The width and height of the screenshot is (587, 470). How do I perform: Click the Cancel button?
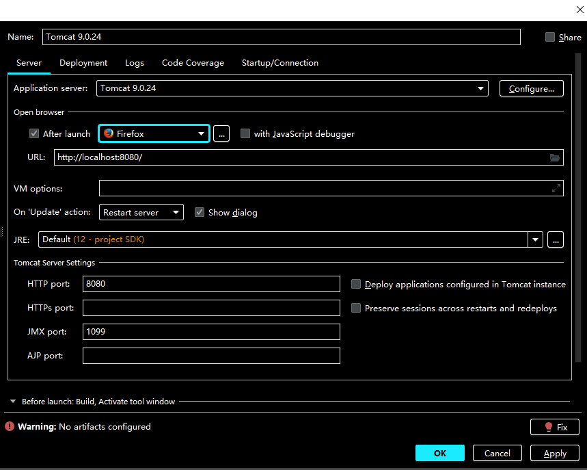[497, 453]
